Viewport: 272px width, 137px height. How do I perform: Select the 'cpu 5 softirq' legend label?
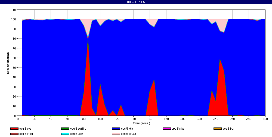click(78, 129)
